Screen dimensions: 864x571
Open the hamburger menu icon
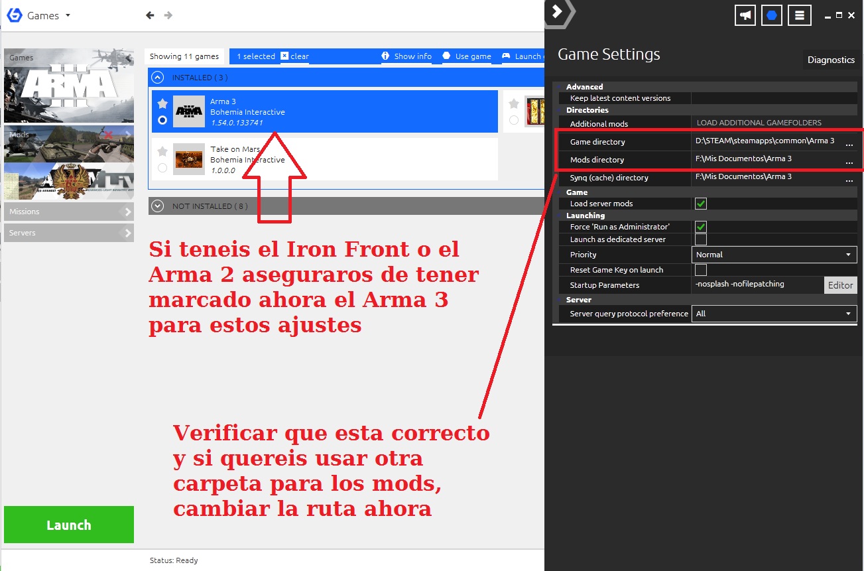800,15
